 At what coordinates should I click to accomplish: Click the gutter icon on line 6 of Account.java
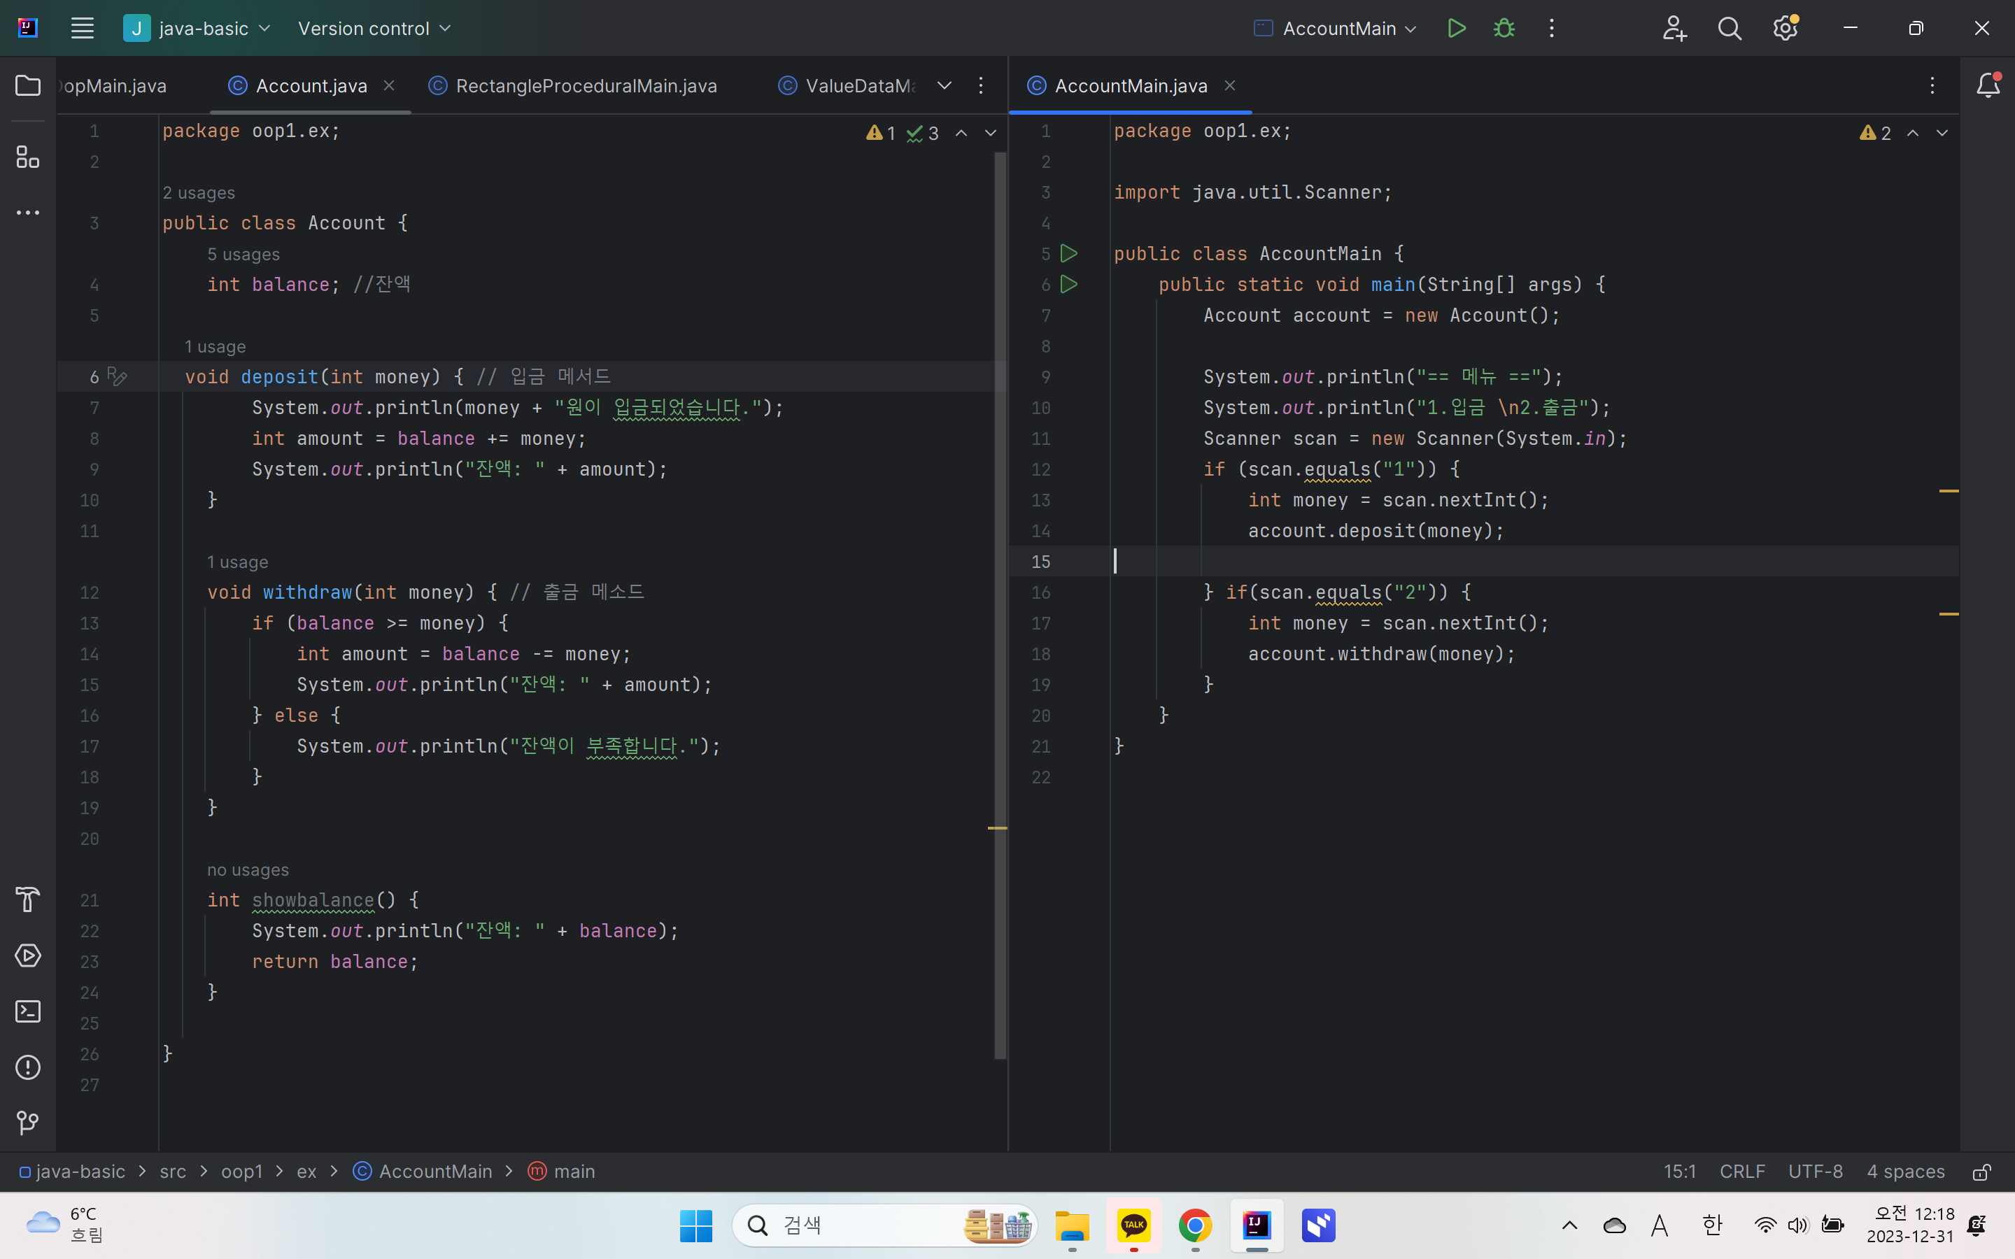[118, 377]
